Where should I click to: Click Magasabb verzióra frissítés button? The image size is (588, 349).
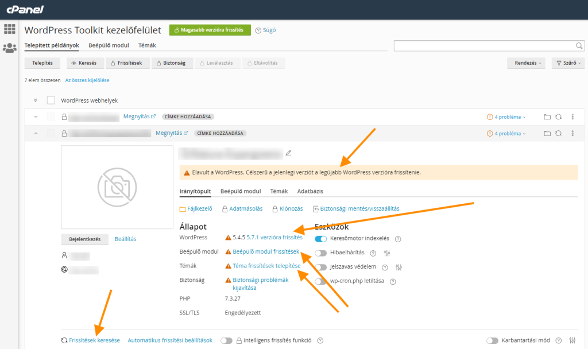pos(210,30)
